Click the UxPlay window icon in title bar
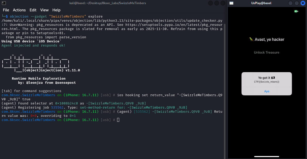The image size is (307, 159). [x=231, y=3]
